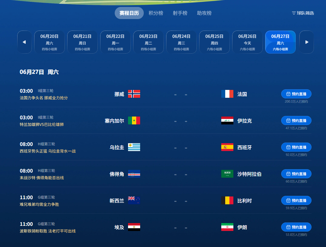This screenshot has height=247, width=326.
Task: Reserve live stream for 新西兰 vs 比利时
Action: click(x=296, y=200)
